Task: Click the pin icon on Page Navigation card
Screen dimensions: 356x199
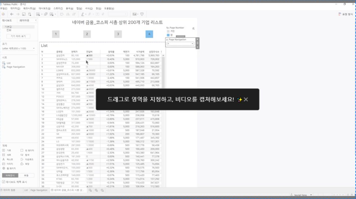Action: [197, 43]
